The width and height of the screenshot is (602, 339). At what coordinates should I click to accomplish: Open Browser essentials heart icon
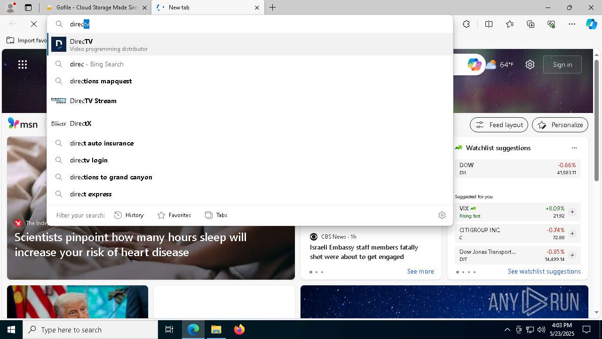(x=552, y=24)
